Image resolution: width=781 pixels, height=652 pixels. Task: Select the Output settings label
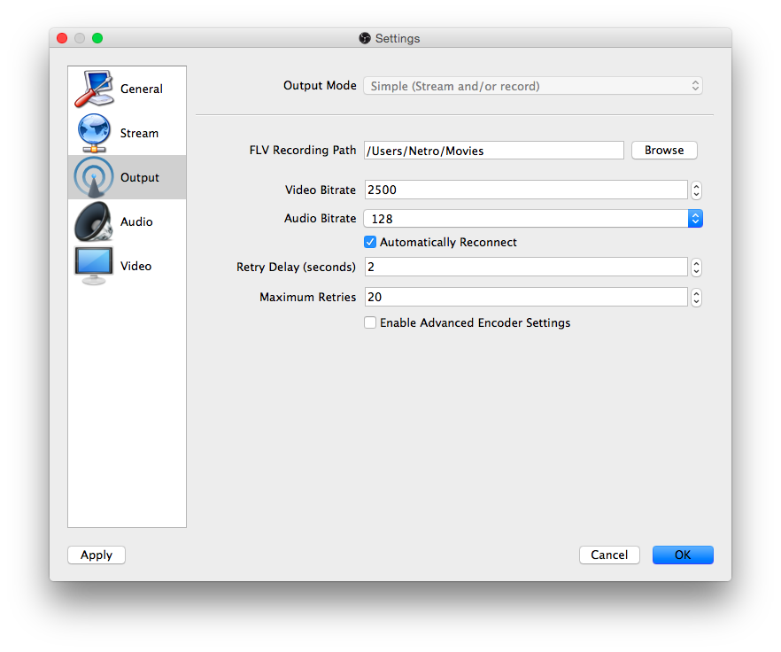[140, 177]
